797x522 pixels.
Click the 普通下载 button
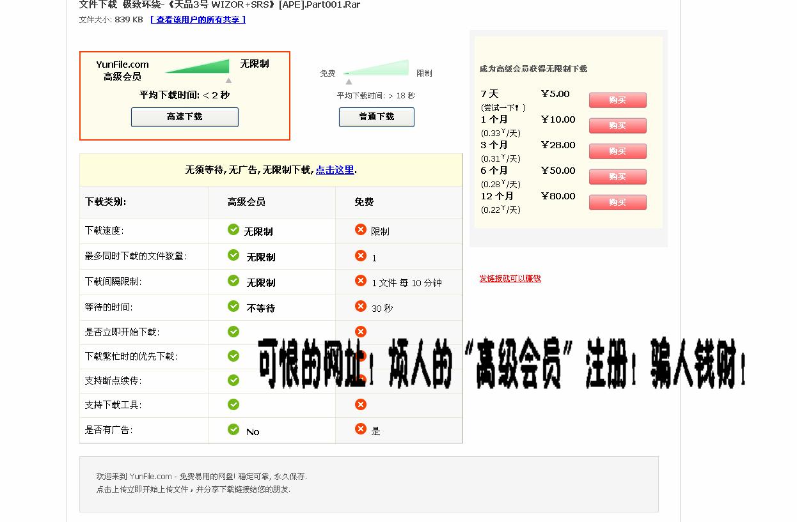tap(377, 117)
